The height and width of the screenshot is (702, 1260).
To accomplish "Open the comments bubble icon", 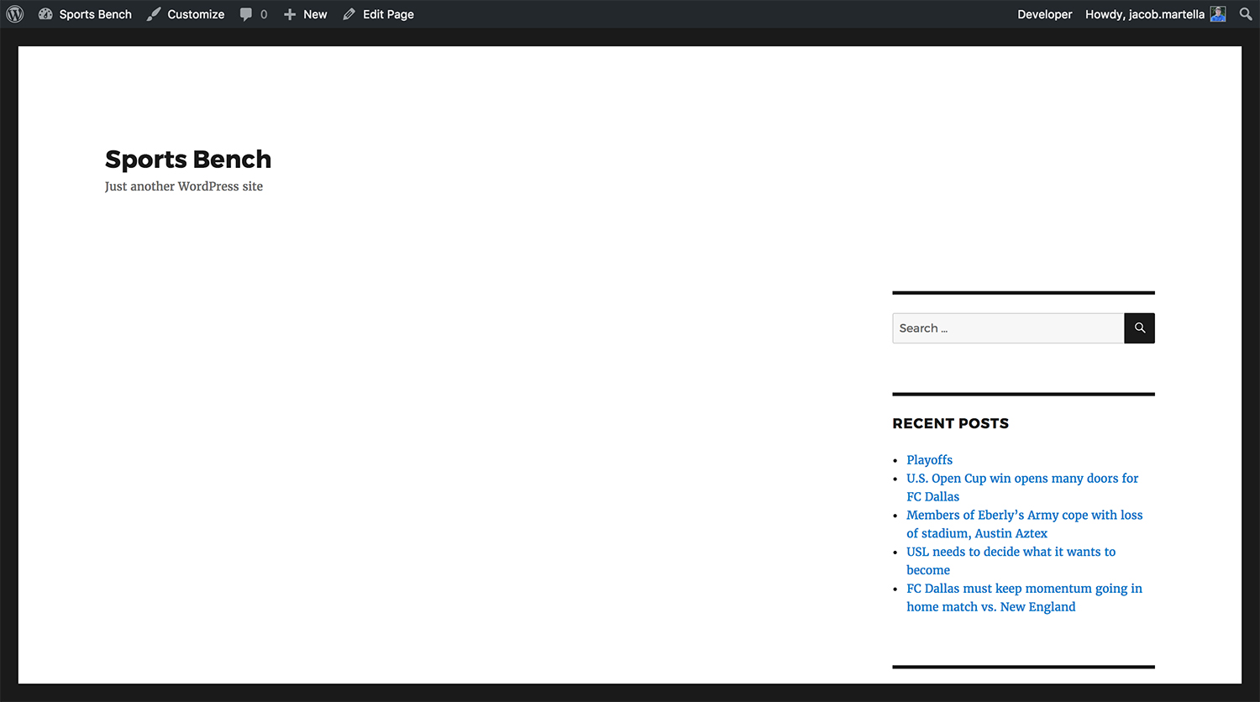I will 246,14.
